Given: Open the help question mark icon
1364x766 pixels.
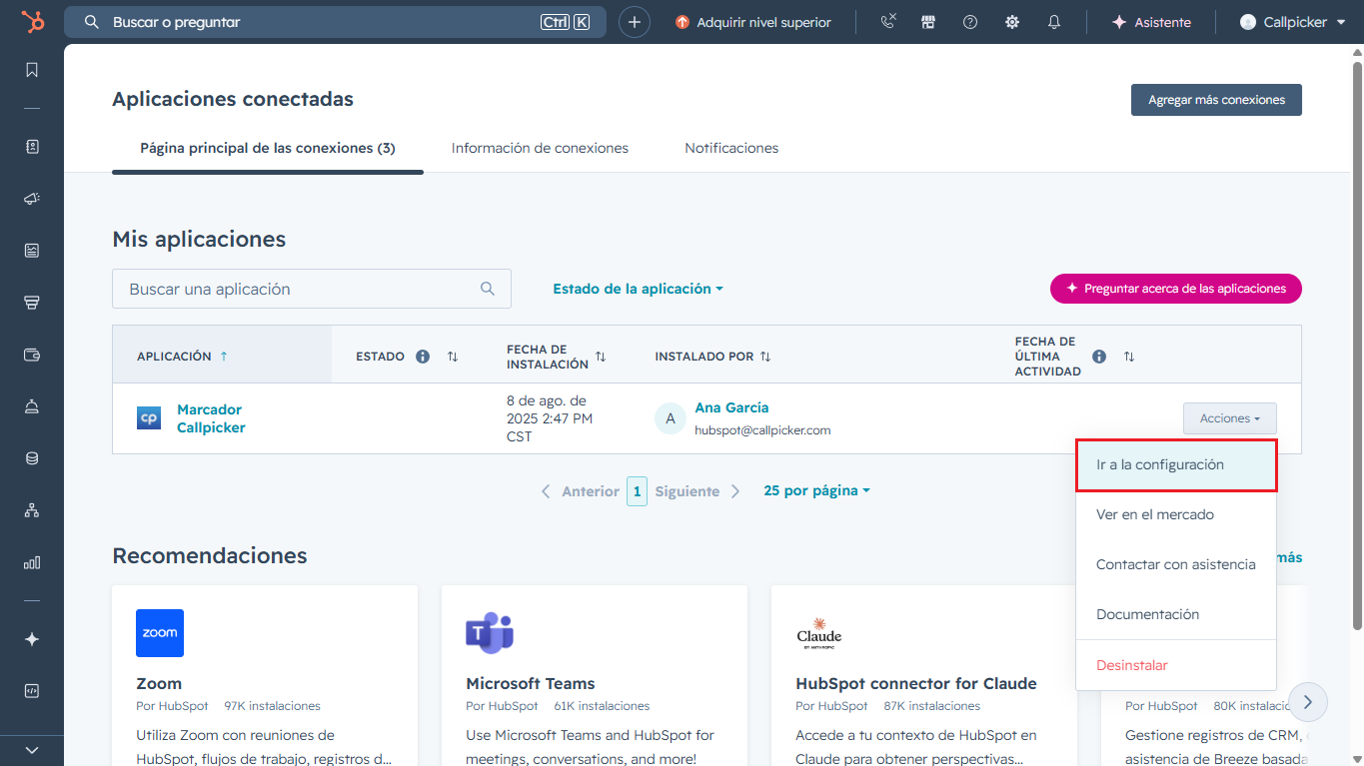Looking at the screenshot, I should tap(970, 22).
